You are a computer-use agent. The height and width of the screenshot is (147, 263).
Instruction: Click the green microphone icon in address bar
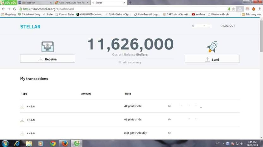[x=229, y=9]
